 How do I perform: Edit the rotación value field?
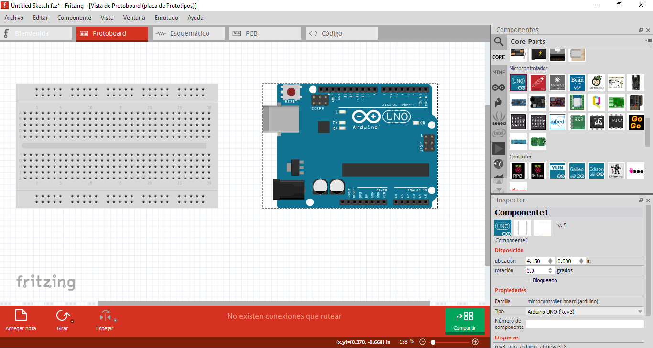pyautogui.click(x=540, y=271)
